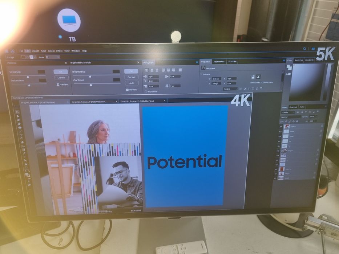Switch to the Channels tab
The image size is (339, 254).
coord(293,107)
